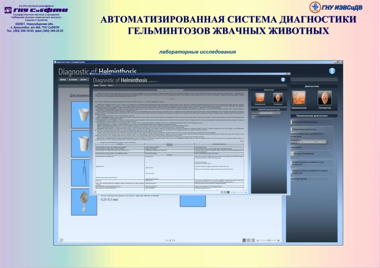Click the tweezers equipment picture
The width and height of the screenshot is (380, 268).
(x=81, y=173)
